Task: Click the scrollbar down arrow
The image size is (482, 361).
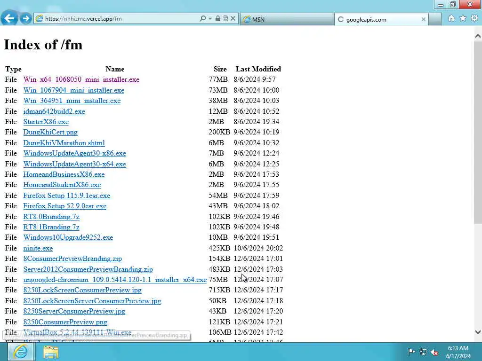Action: point(478,332)
